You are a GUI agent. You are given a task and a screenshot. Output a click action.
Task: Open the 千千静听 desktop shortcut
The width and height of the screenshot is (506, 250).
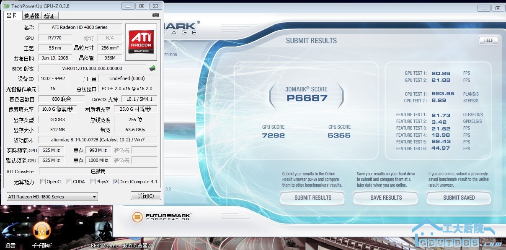tap(42, 235)
